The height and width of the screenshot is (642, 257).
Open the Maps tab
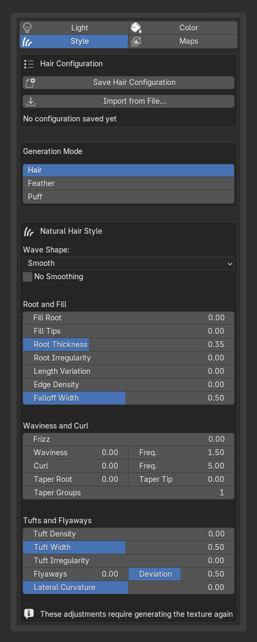pyautogui.click(x=183, y=41)
